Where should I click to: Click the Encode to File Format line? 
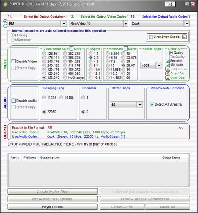(32, 128)
